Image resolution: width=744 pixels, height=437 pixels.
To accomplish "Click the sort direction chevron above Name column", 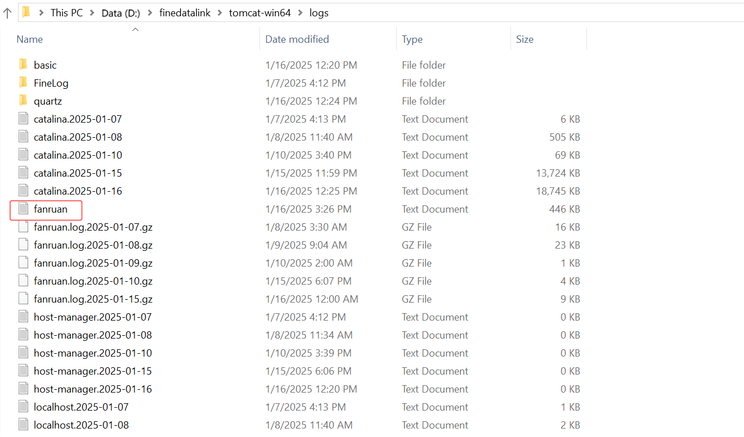I will [x=135, y=29].
